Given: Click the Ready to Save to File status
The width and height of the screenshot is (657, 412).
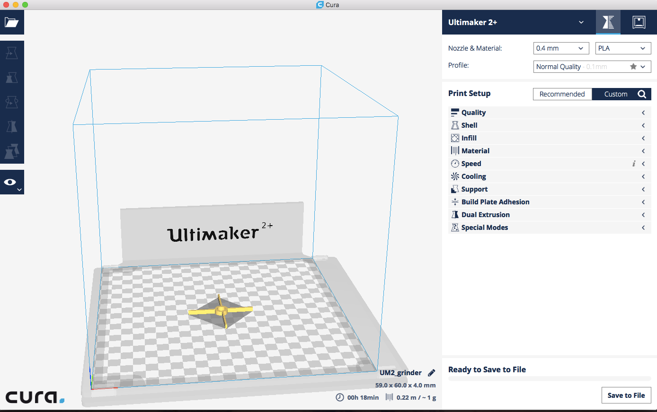Looking at the screenshot, I should tap(487, 370).
